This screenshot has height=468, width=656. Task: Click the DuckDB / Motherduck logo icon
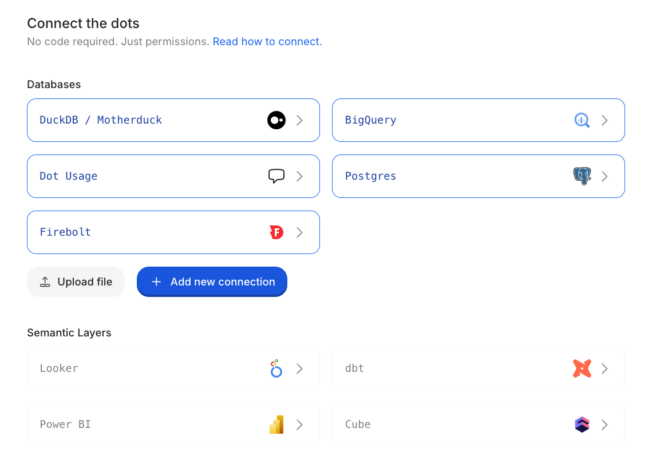tap(276, 120)
